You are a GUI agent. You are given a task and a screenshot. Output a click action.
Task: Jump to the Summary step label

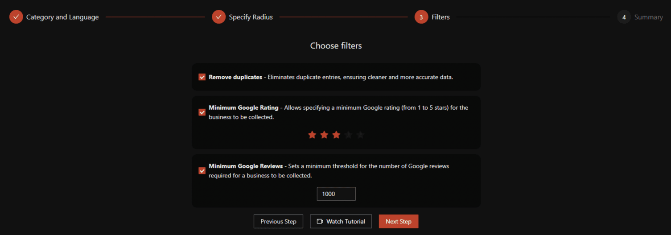pos(648,17)
